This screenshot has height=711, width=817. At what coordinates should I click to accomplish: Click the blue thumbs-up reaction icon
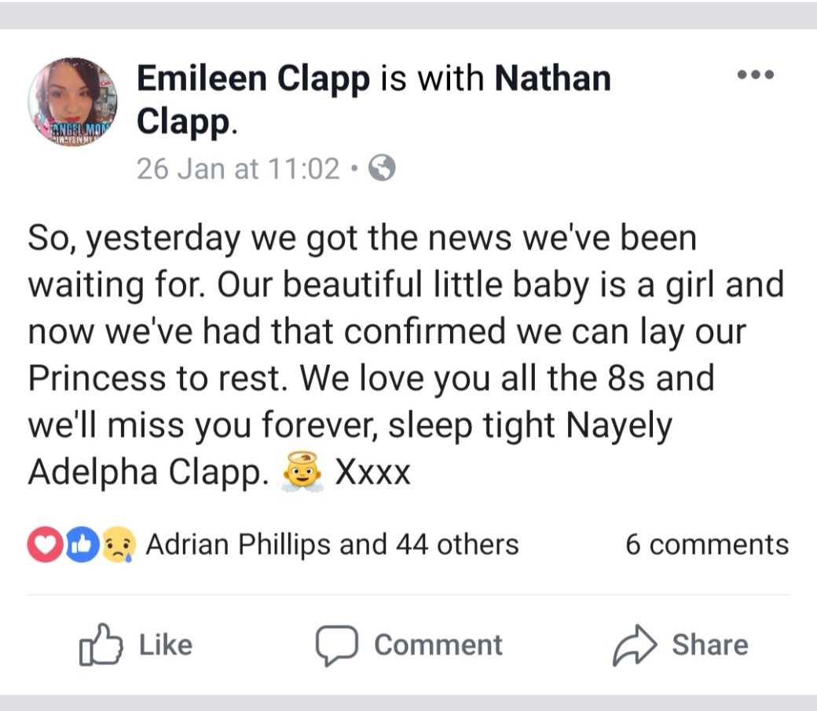click(85, 546)
